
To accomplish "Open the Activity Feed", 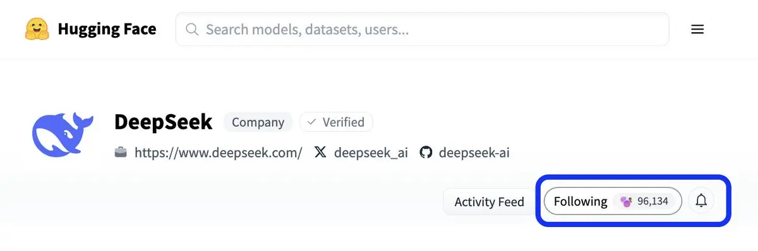I will point(490,202).
